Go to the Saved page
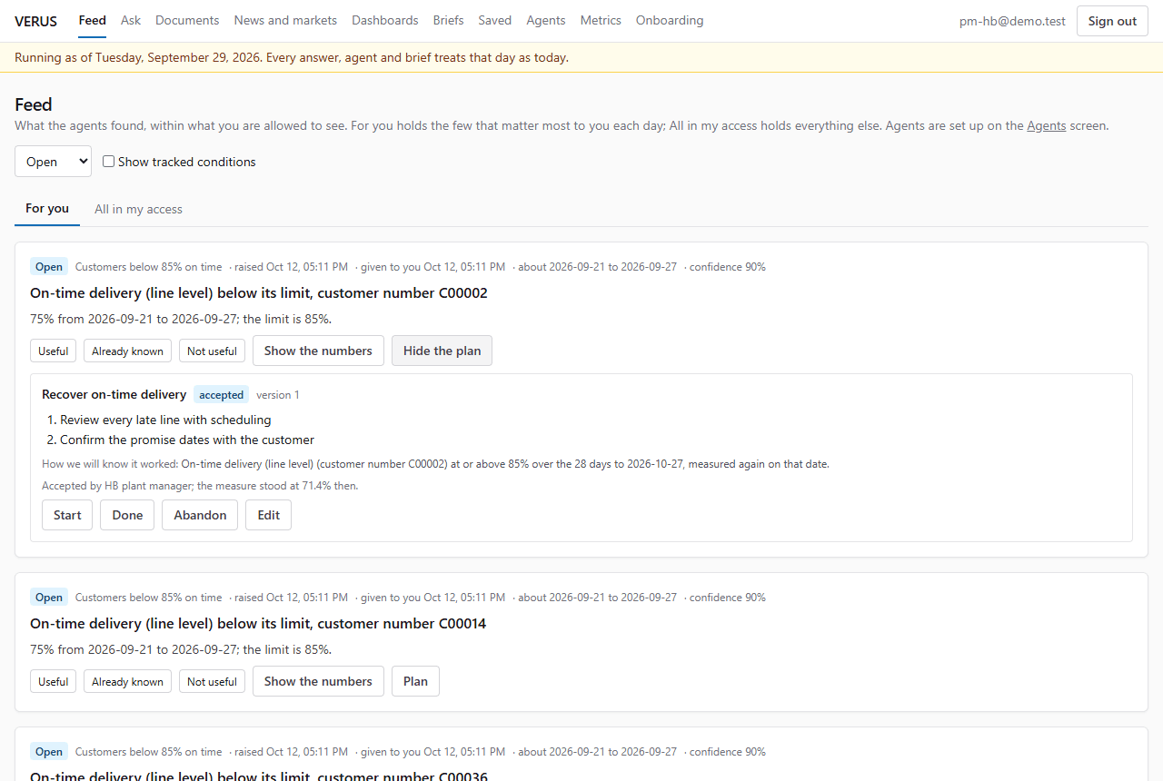 [495, 20]
